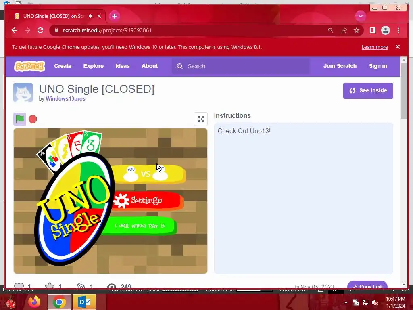
Task: Click the Check Out Uno13! instructions text
Action: pos(244,131)
